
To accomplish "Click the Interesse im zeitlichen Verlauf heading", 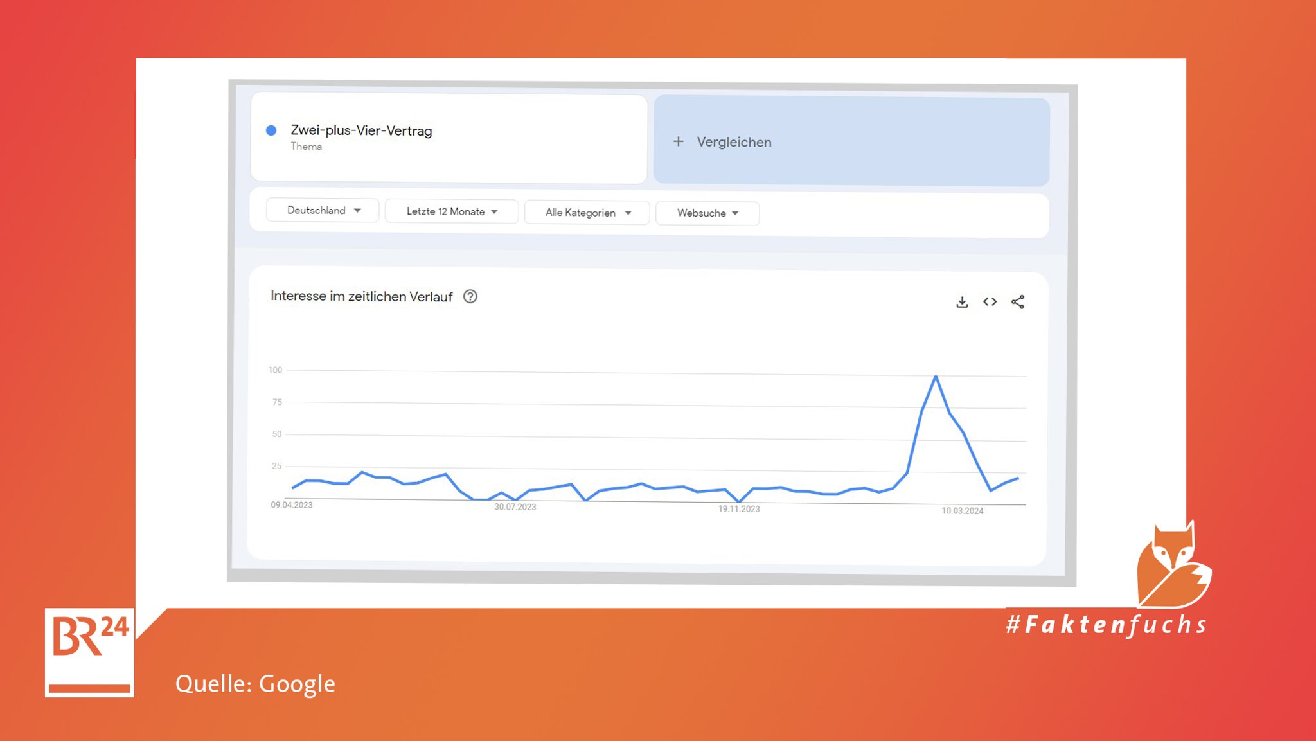I will [362, 296].
